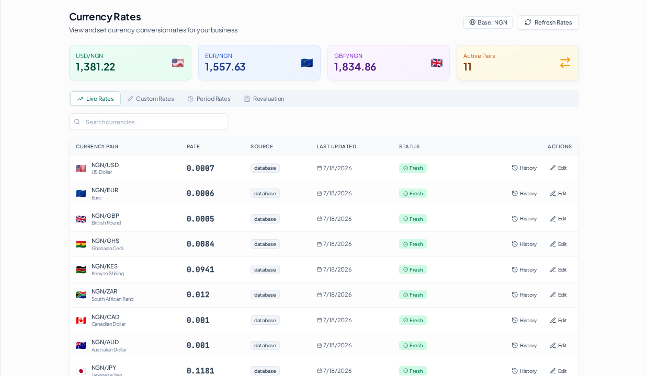Click the US flag in the NGN/USD row
Screen dimensions: 647x376
[81, 168]
